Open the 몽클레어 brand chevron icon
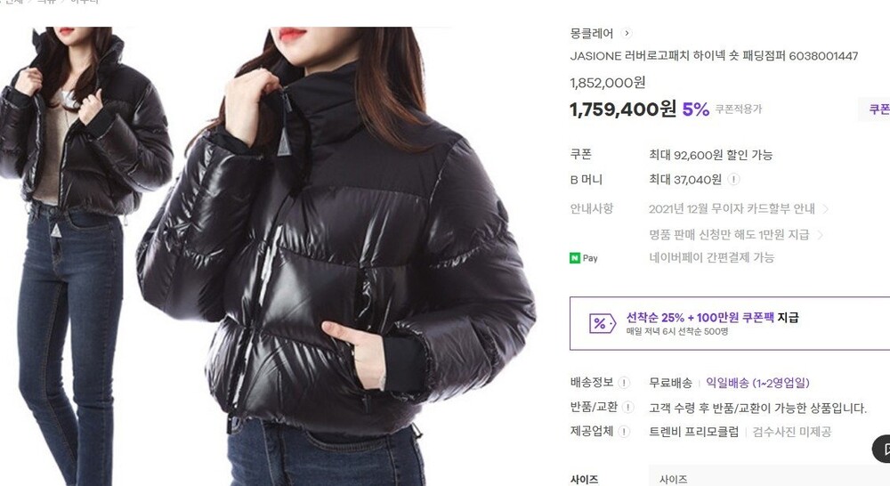890x486 pixels. [627, 33]
